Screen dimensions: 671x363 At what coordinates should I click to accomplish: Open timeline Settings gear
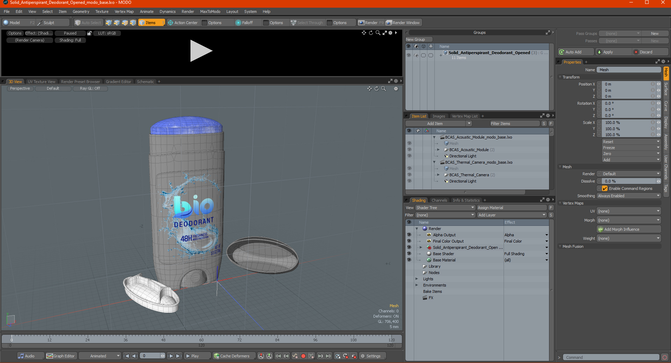tap(373, 356)
